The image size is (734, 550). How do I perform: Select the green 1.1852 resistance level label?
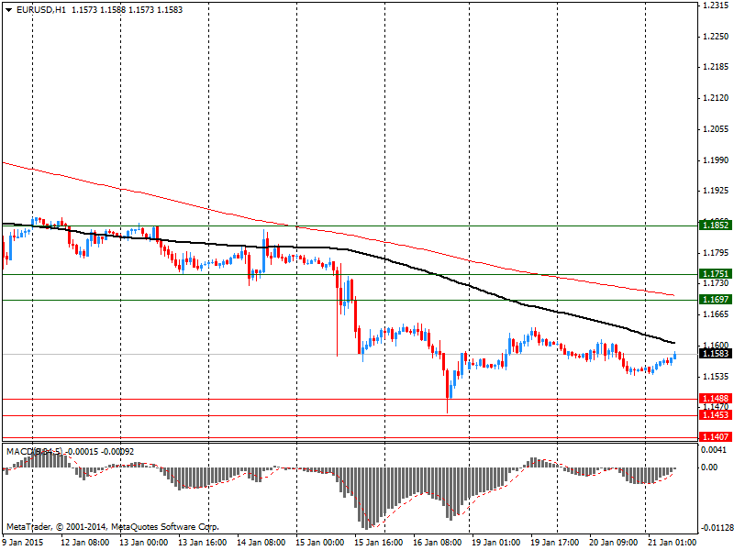click(x=716, y=225)
